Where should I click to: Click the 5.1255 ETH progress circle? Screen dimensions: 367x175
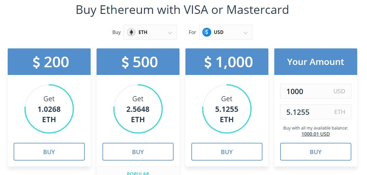point(227,109)
